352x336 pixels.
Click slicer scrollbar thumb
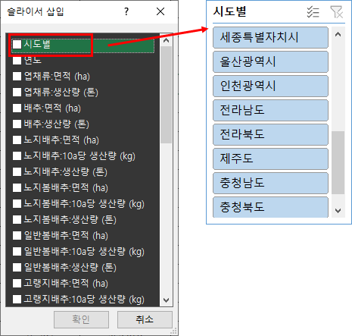[338, 162]
